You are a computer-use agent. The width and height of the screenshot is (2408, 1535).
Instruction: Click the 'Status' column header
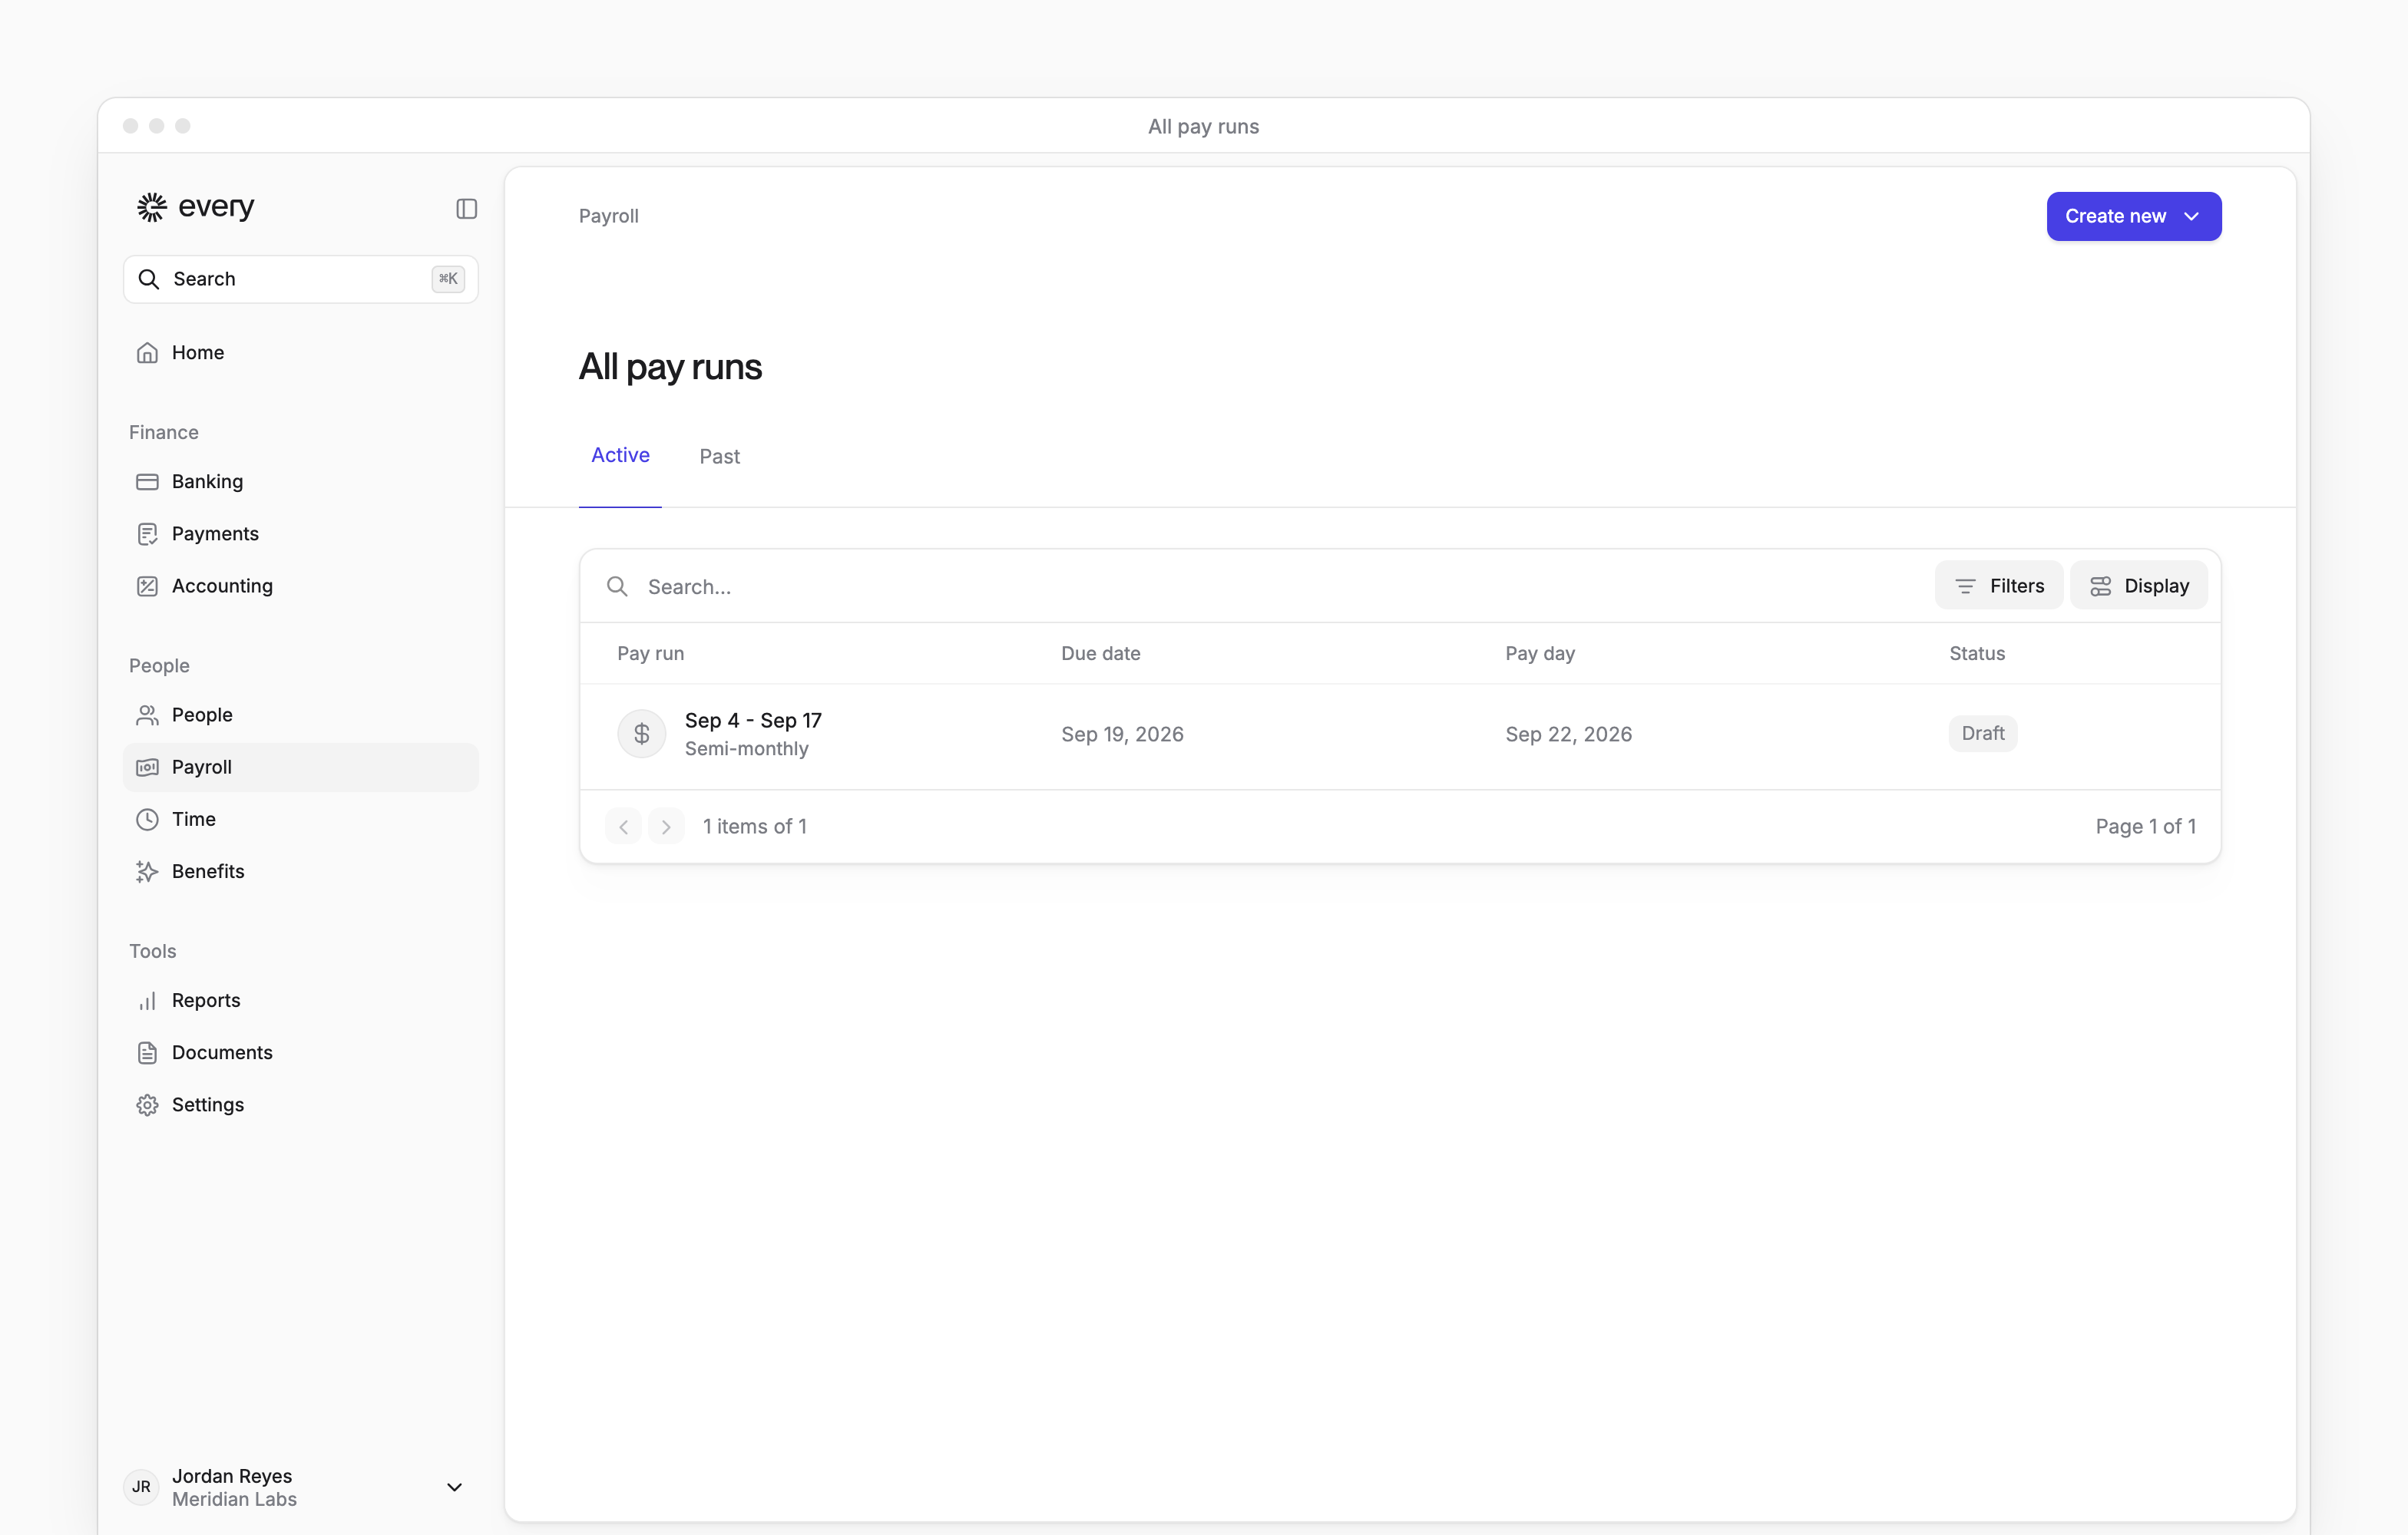1977,654
